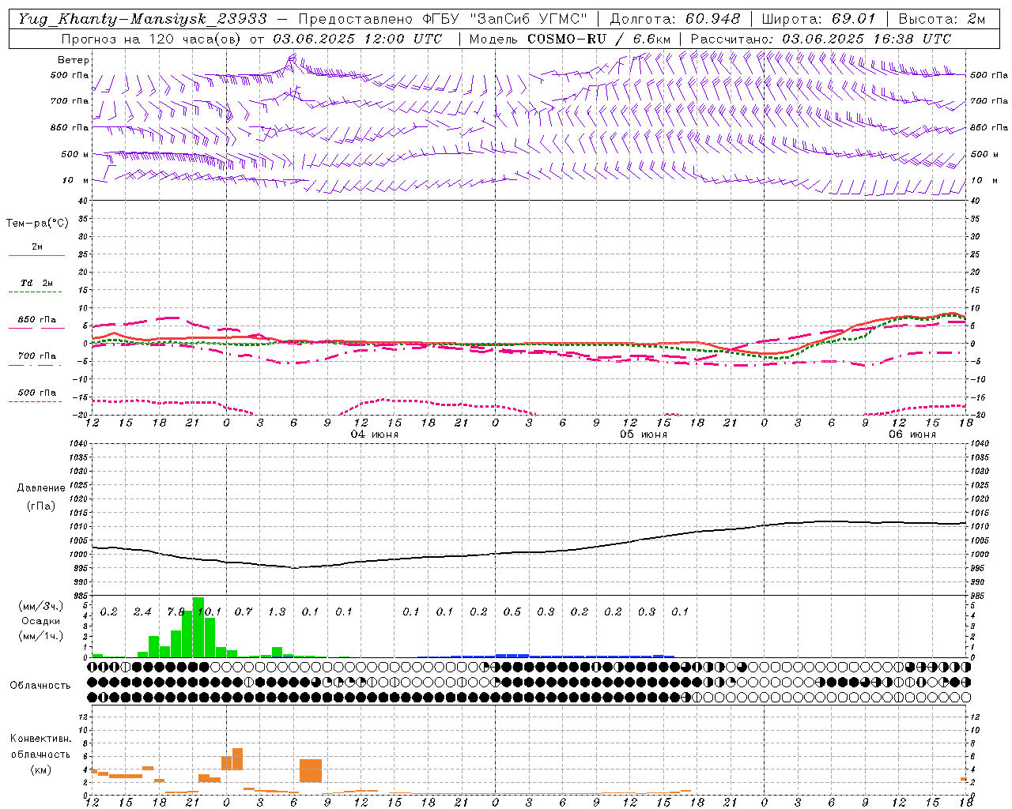Click the elevation text Высота: 2м

point(941,19)
